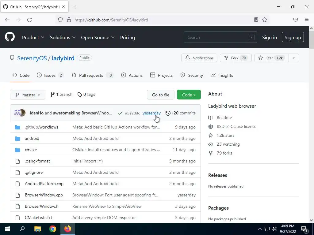Open .github/workflows folder icon
The width and height of the screenshot is (314, 235).
click(17, 127)
